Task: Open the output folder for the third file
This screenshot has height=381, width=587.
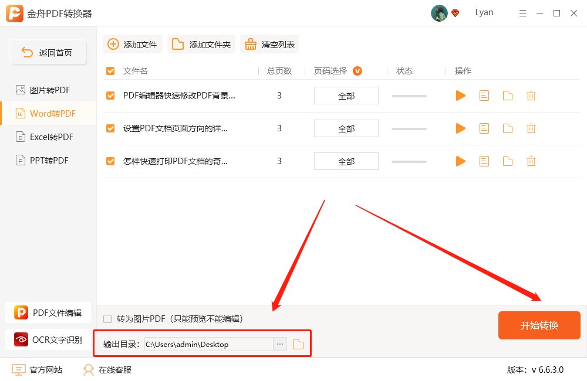Action: point(507,161)
